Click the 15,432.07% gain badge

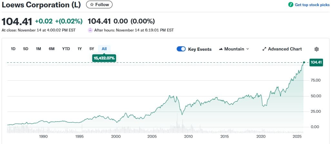(x=104, y=58)
